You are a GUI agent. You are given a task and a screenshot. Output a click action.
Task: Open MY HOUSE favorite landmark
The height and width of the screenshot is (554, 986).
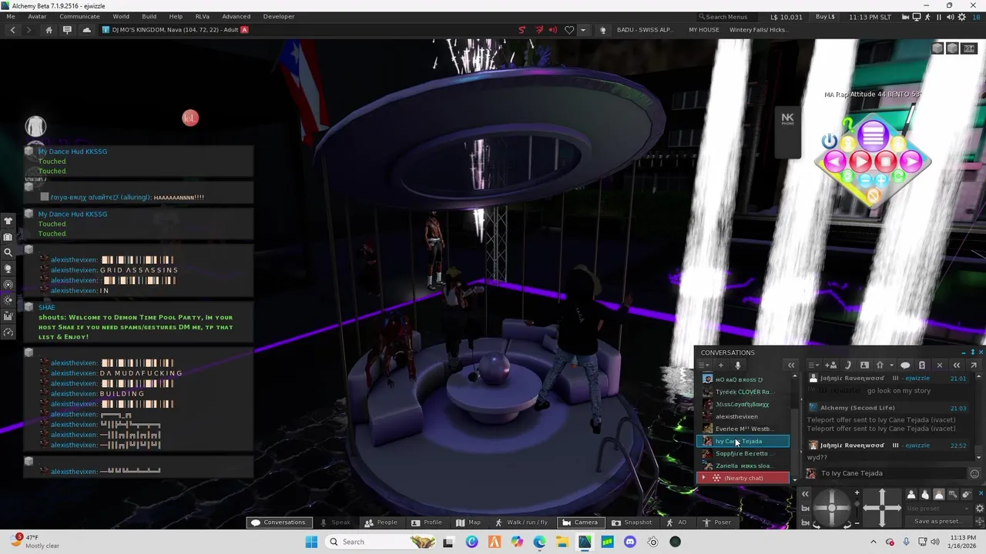coord(703,30)
